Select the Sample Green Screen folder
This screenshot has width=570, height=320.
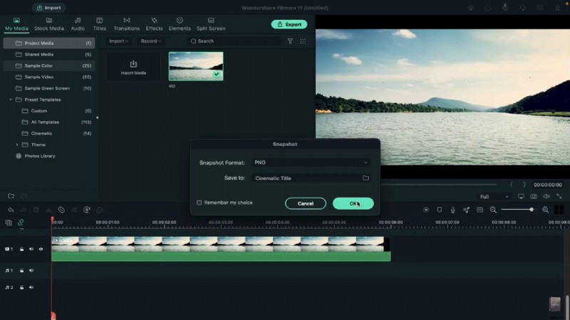pos(49,88)
